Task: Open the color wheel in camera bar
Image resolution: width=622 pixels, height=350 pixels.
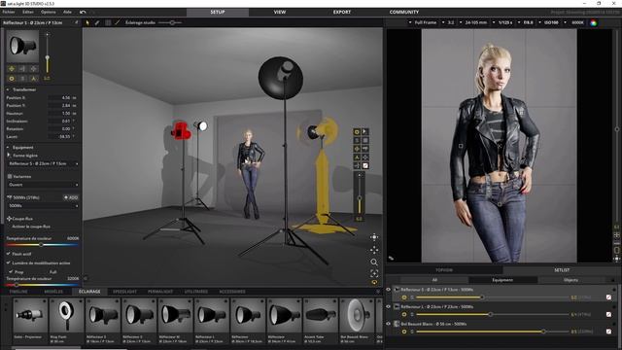Action: [594, 22]
